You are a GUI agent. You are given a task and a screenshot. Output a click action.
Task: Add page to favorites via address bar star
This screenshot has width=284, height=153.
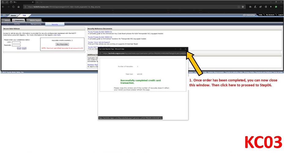(243, 7)
